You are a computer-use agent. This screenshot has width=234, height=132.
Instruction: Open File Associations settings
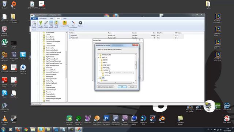[73, 25]
